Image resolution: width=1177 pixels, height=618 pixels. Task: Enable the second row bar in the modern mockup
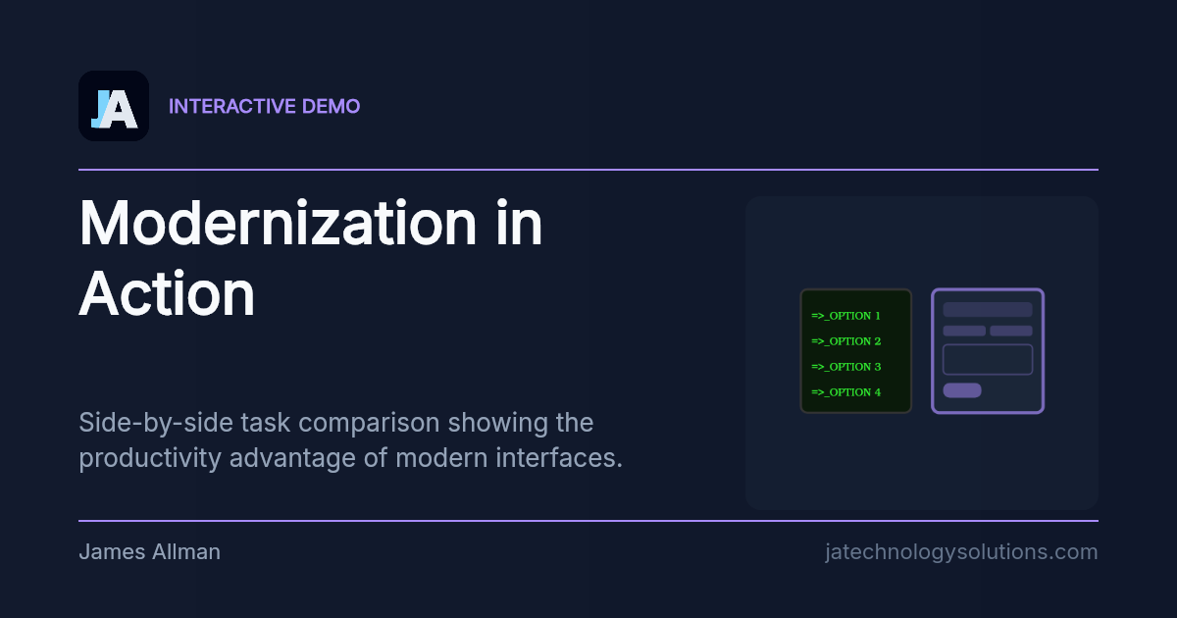pyautogui.click(x=964, y=331)
